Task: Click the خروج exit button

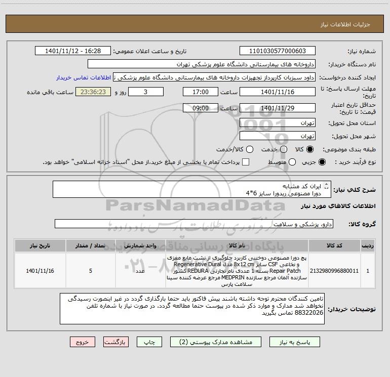Action: (83, 342)
